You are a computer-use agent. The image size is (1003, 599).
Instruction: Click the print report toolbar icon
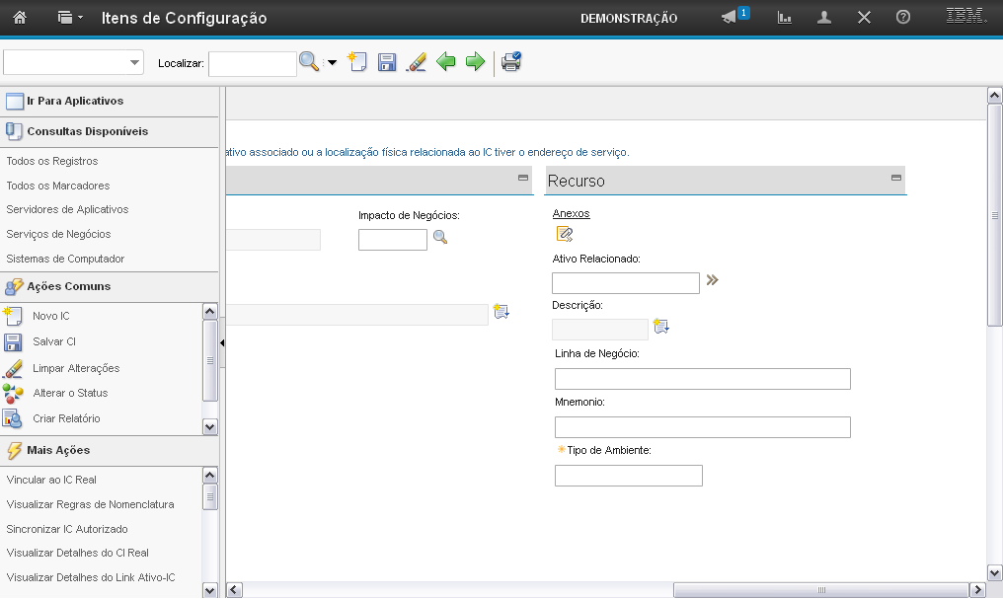pyautogui.click(x=510, y=62)
